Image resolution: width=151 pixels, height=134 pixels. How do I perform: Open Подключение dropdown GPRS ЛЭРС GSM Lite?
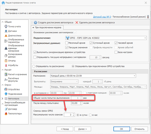pos(106,38)
